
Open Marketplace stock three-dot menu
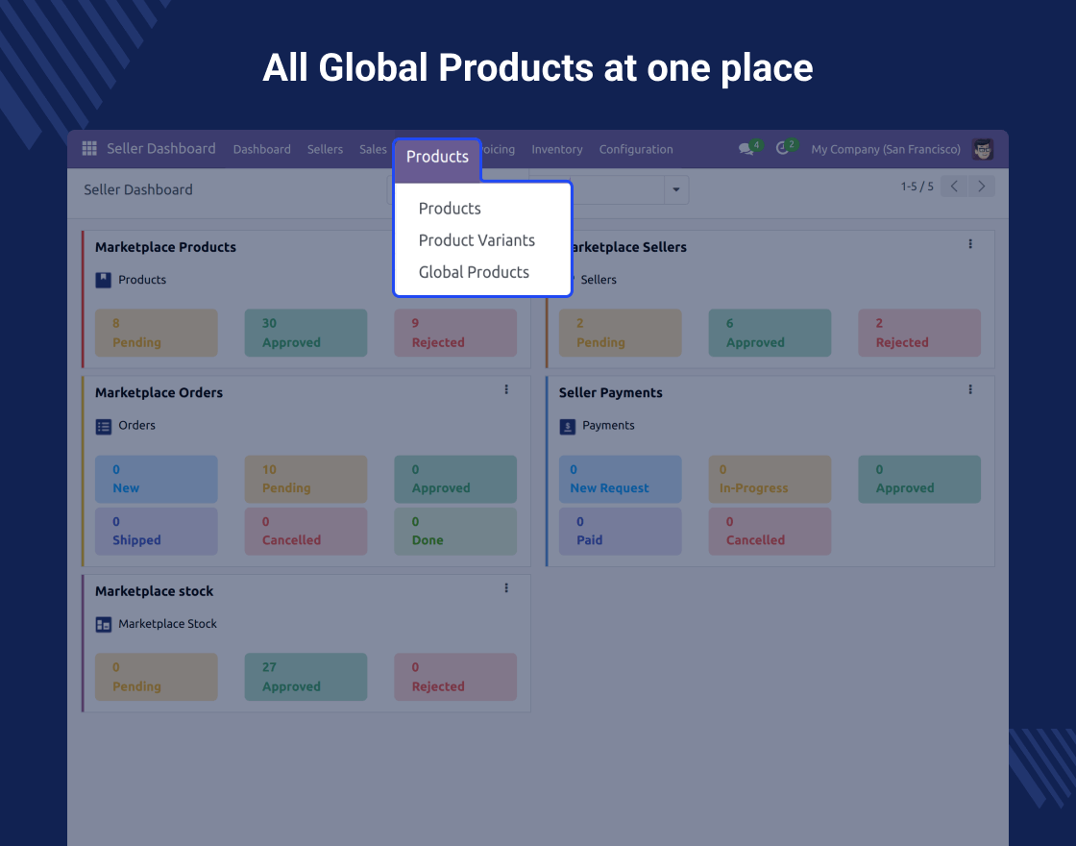coord(506,587)
